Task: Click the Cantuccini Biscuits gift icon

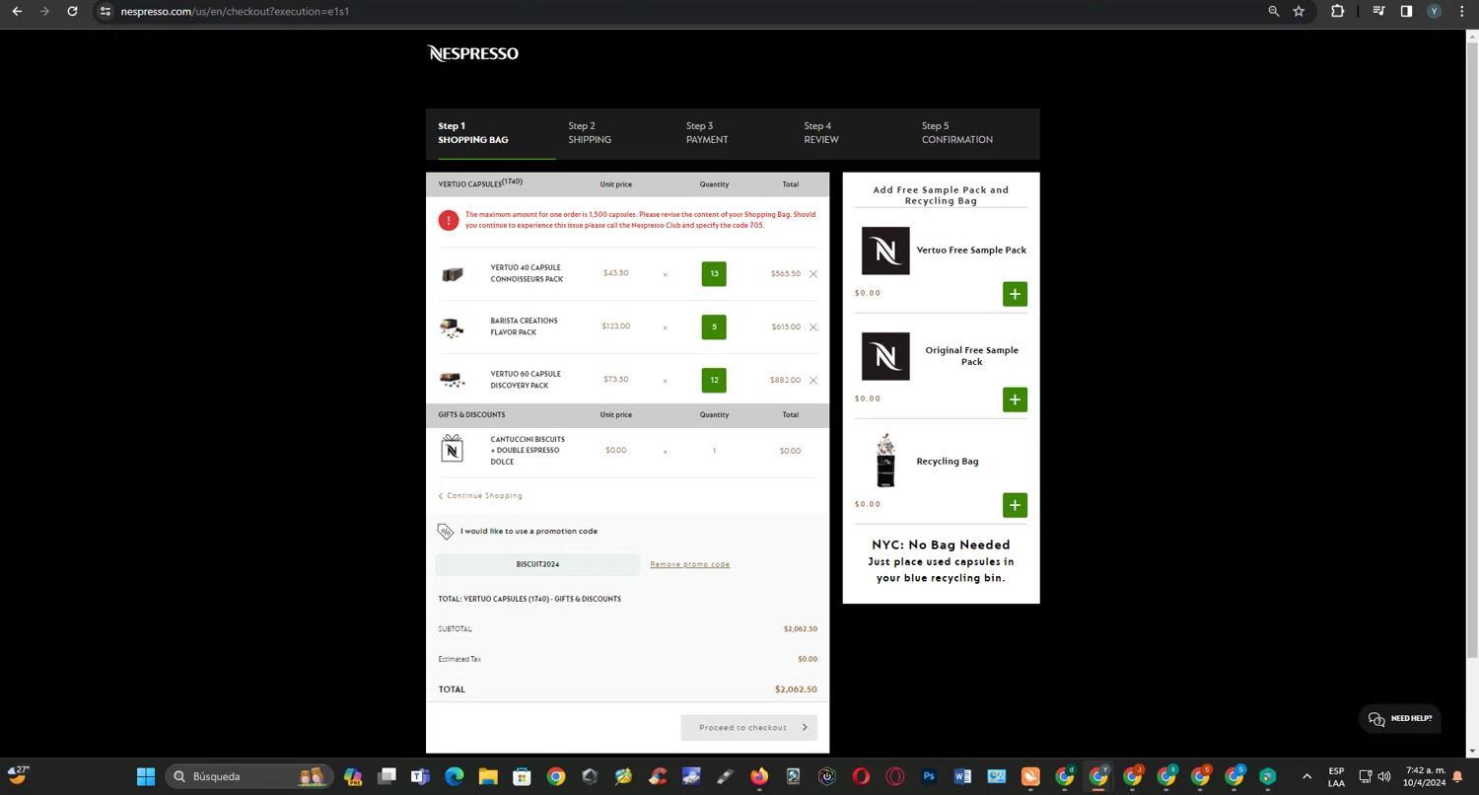Action: (x=452, y=449)
